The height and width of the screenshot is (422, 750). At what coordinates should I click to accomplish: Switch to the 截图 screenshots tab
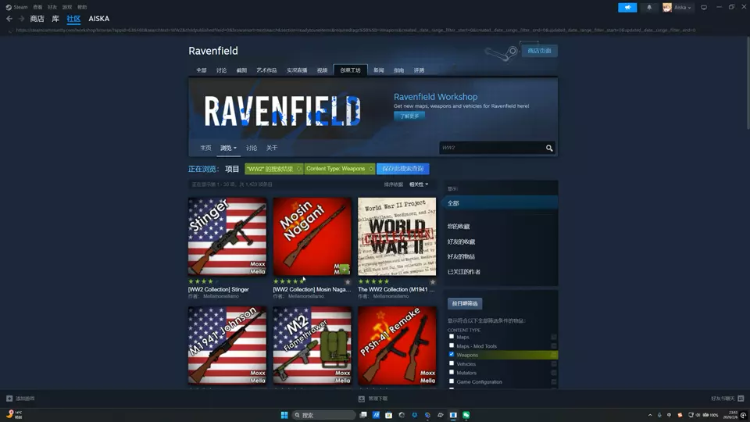coord(241,70)
